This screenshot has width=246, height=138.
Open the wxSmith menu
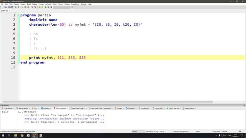coord(48,4)
